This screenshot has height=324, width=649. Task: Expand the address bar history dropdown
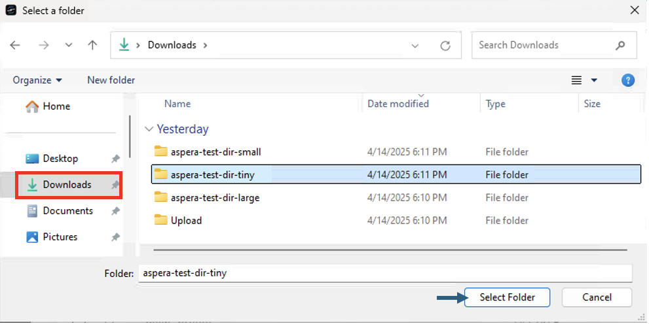[415, 46]
